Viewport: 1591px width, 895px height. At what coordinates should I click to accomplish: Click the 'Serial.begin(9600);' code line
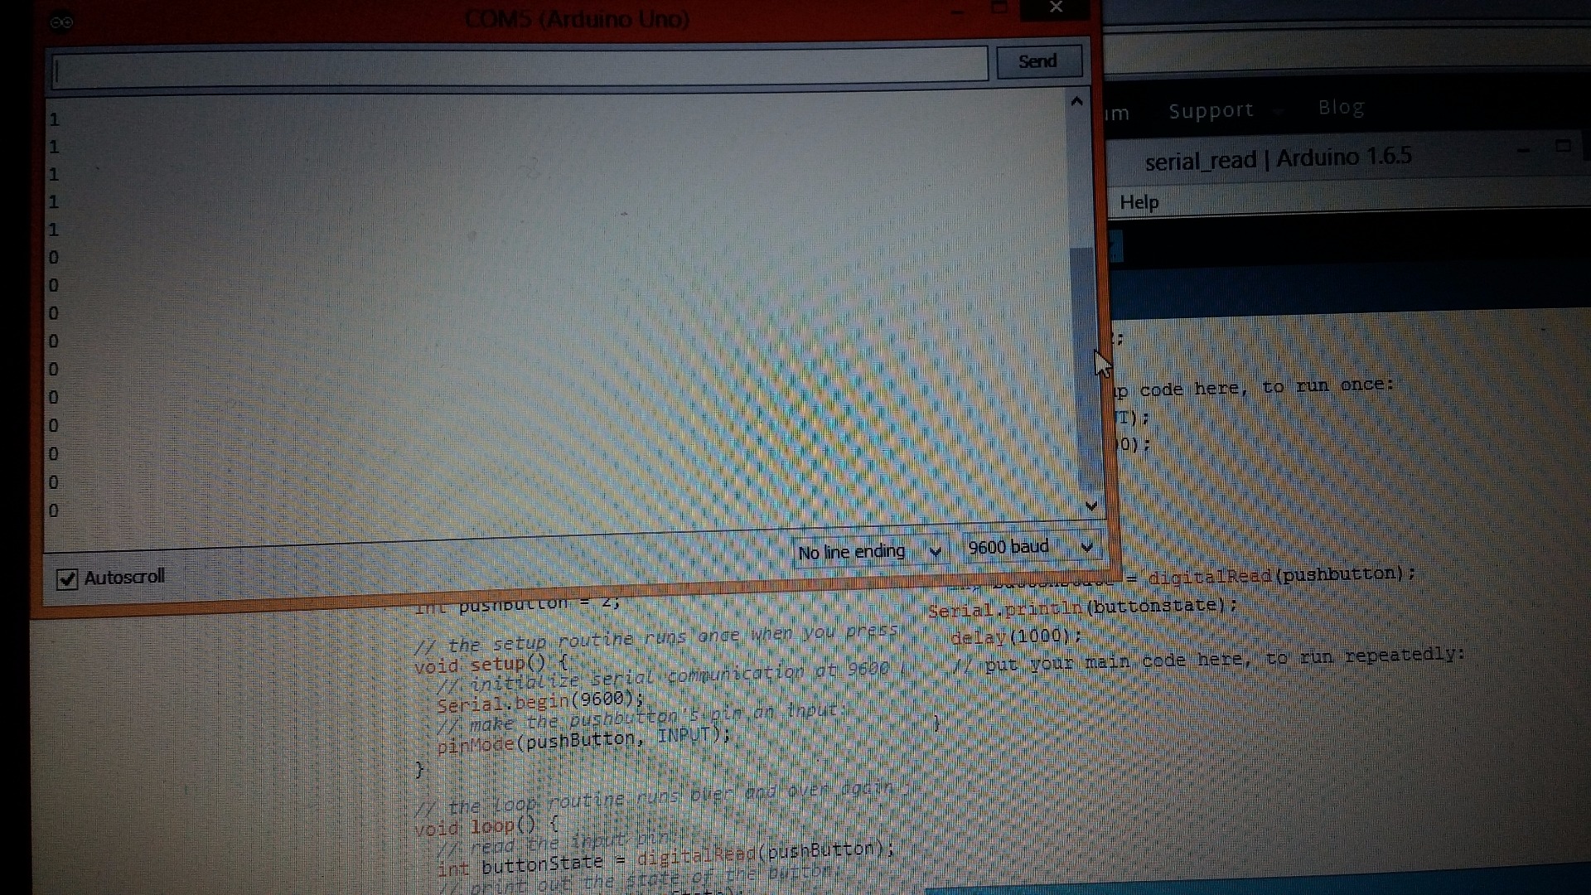click(540, 702)
